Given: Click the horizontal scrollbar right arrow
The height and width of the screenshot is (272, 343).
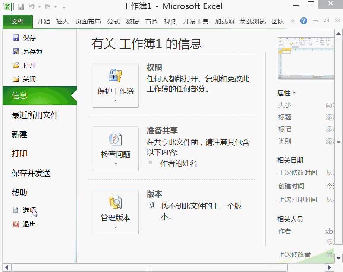Looking at the screenshot, I should point(329,267).
